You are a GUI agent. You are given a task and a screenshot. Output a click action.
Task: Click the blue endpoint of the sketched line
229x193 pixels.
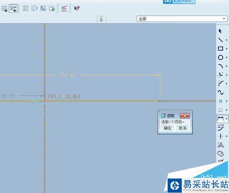(x=160, y=101)
